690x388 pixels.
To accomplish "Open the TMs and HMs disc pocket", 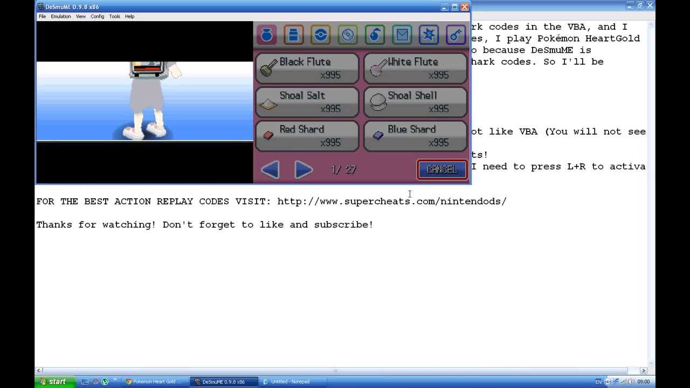I will (348, 35).
